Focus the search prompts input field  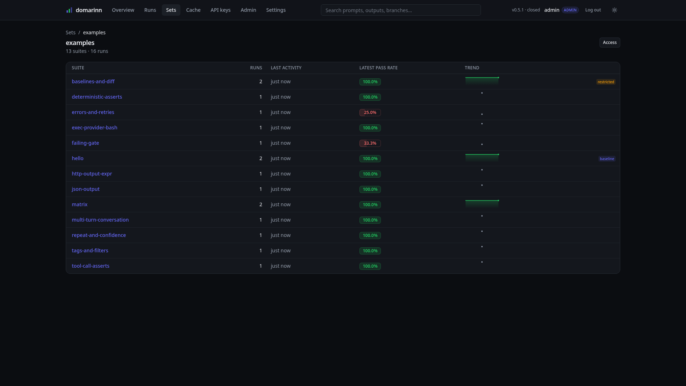tap(401, 10)
